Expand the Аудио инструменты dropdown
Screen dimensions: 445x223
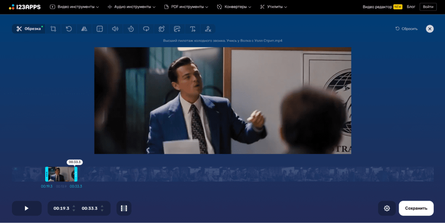point(131,7)
